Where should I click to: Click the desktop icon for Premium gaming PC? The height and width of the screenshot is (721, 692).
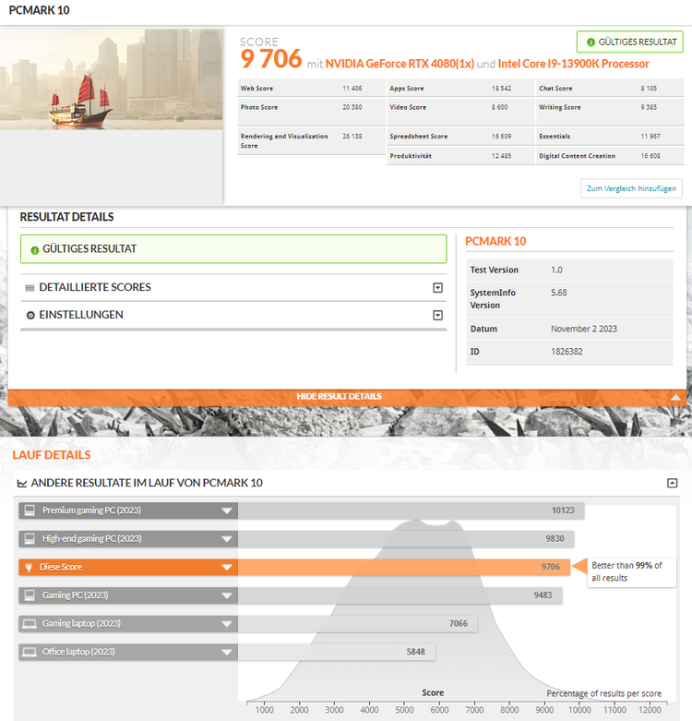tap(30, 511)
